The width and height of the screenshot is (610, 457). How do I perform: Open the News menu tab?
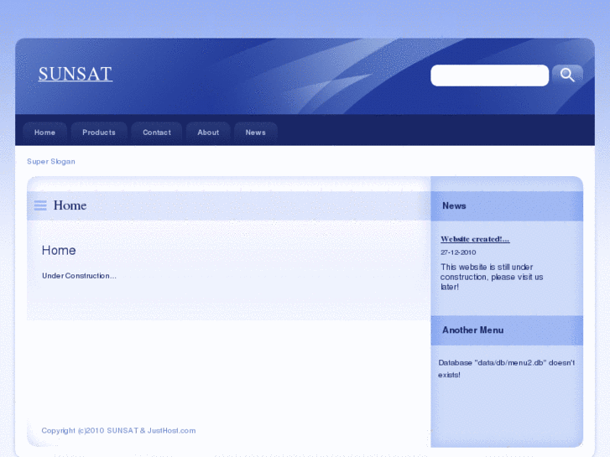click(x=256, y=132)
